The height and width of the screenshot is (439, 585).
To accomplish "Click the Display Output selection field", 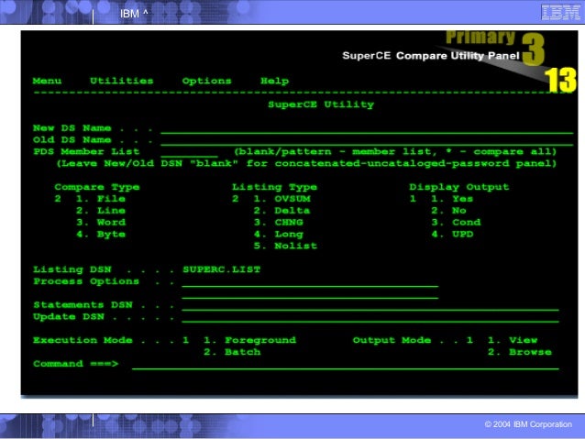I will 413,199.
